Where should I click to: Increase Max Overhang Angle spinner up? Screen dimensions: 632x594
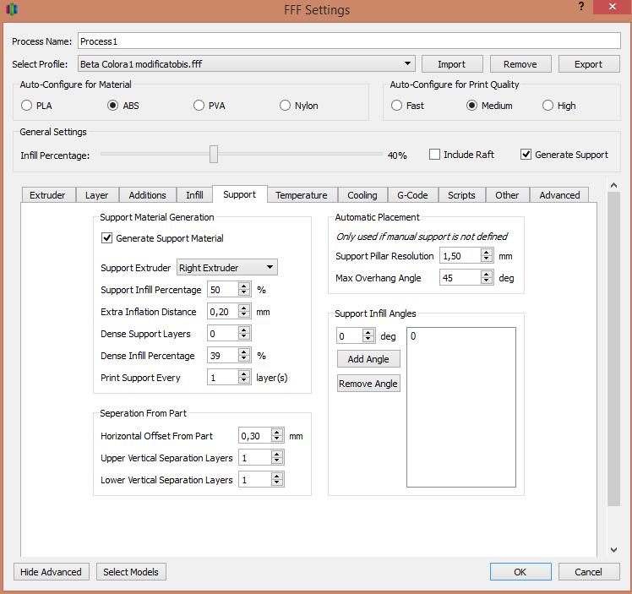[x=487, y=275]
